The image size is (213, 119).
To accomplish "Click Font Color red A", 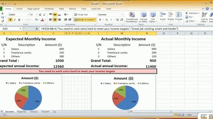I will 42,20.
